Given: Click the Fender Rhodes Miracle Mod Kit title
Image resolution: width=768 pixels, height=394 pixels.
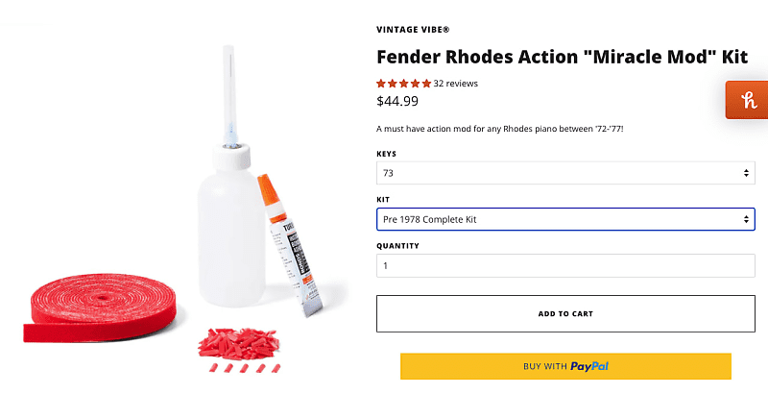Looking at the screenshot, I should pos(561,56).
